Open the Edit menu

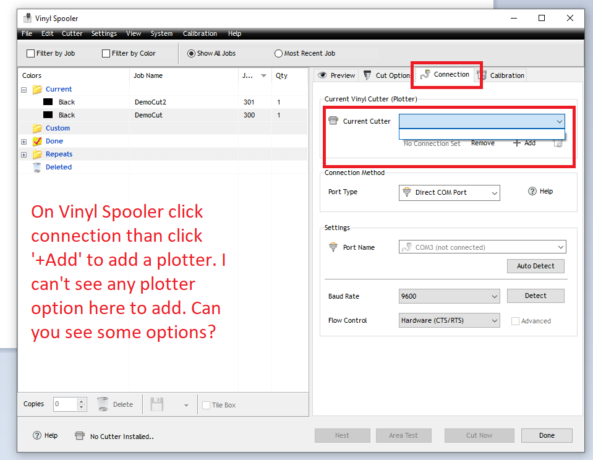(x=47, y=33)
